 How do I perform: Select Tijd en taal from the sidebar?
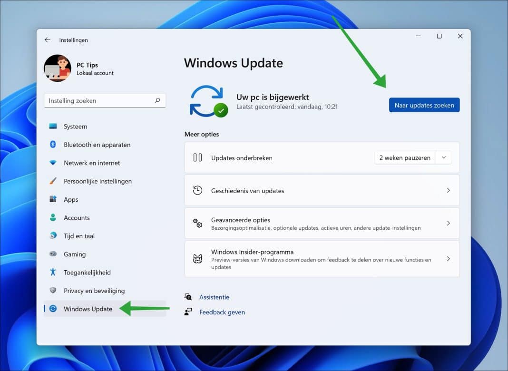(x=54, y=236)
